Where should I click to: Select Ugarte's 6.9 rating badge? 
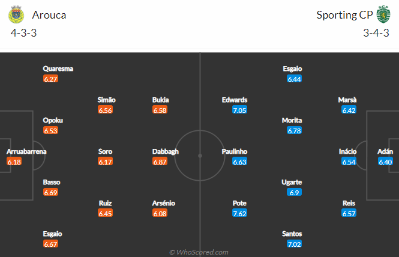(295, 192)
